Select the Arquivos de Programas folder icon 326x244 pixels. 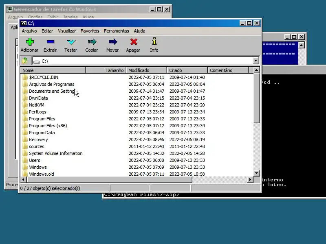click(x=25, y=84)
